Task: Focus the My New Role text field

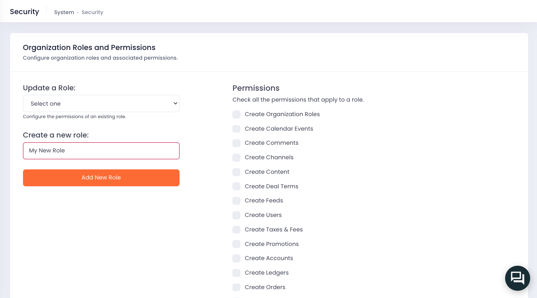Action: (101, 151)
